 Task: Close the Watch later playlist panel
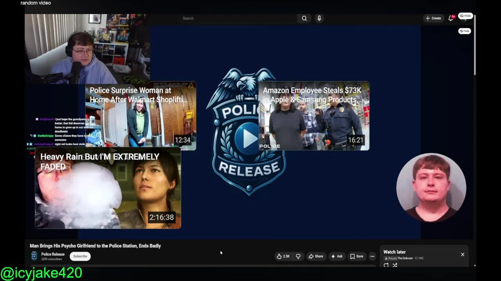[463, 254]
